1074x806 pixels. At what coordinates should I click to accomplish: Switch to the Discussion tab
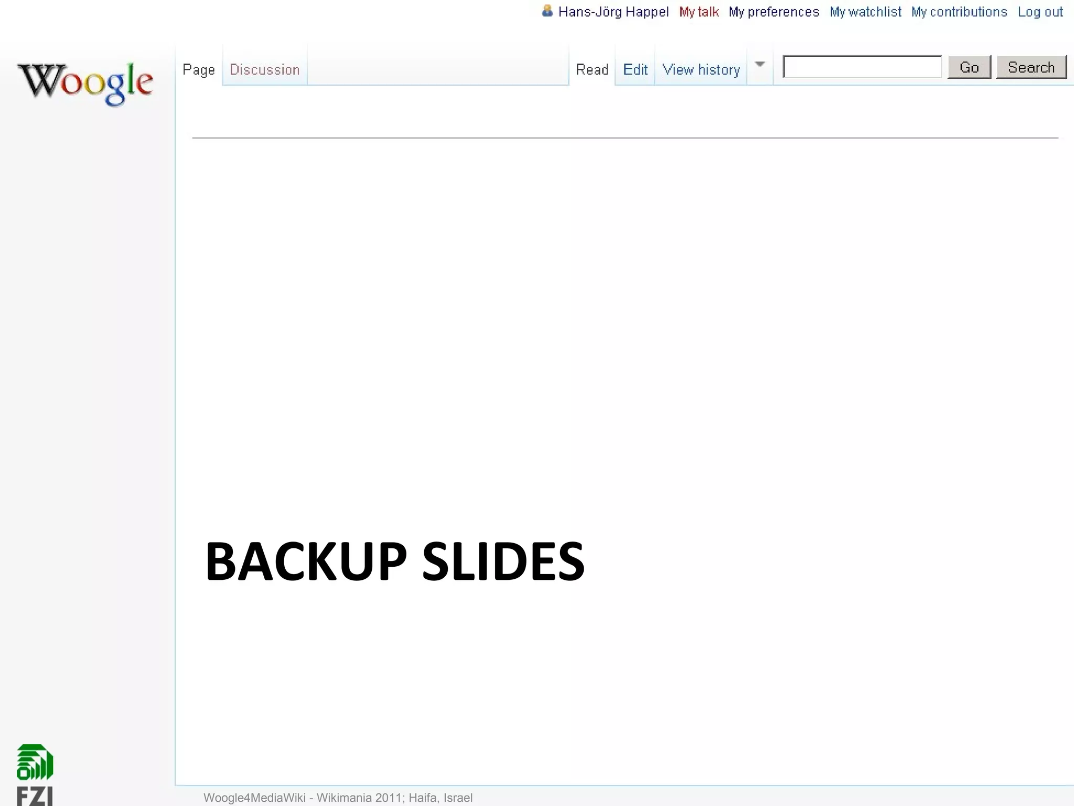tap(264, 69)
